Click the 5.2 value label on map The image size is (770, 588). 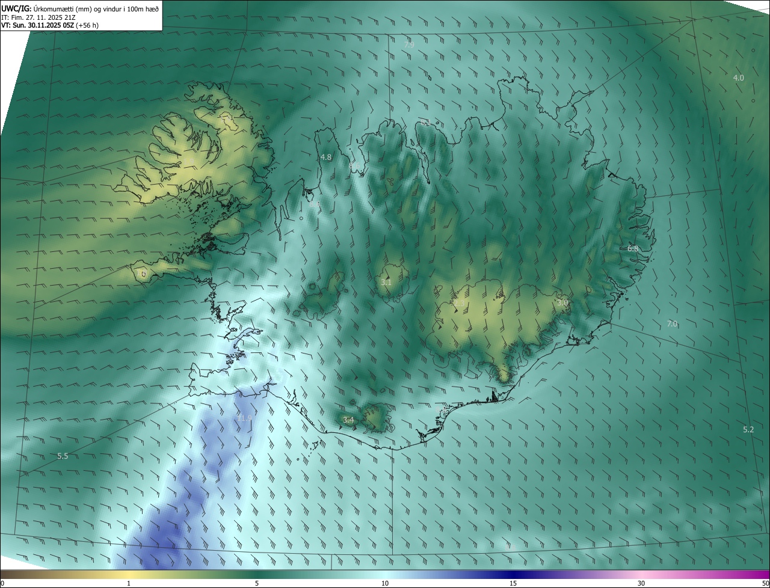(748, 430)
